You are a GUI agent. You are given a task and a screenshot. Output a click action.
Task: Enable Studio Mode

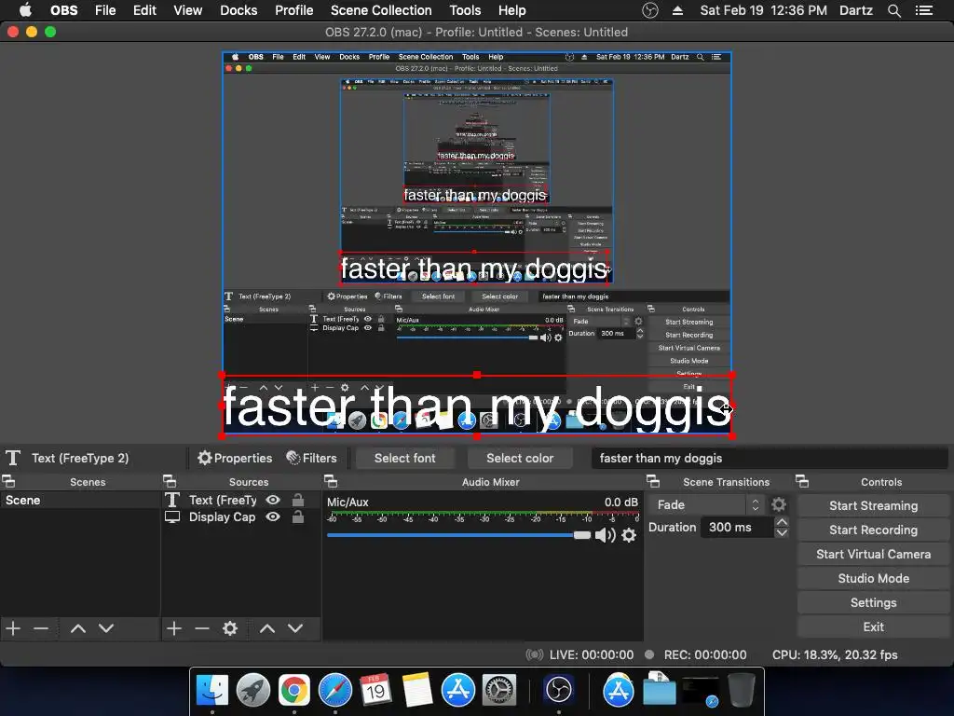pyautogui.click(x=873, y=578)
